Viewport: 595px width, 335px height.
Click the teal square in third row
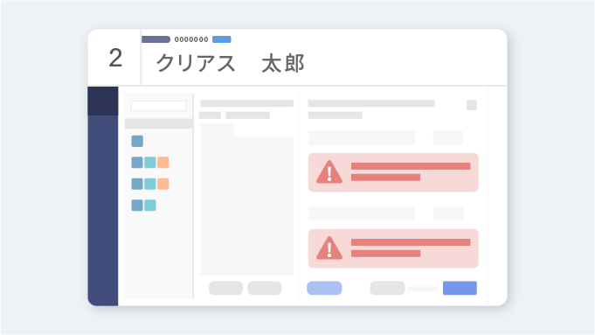pyautogui.click(x=150, y=184)
